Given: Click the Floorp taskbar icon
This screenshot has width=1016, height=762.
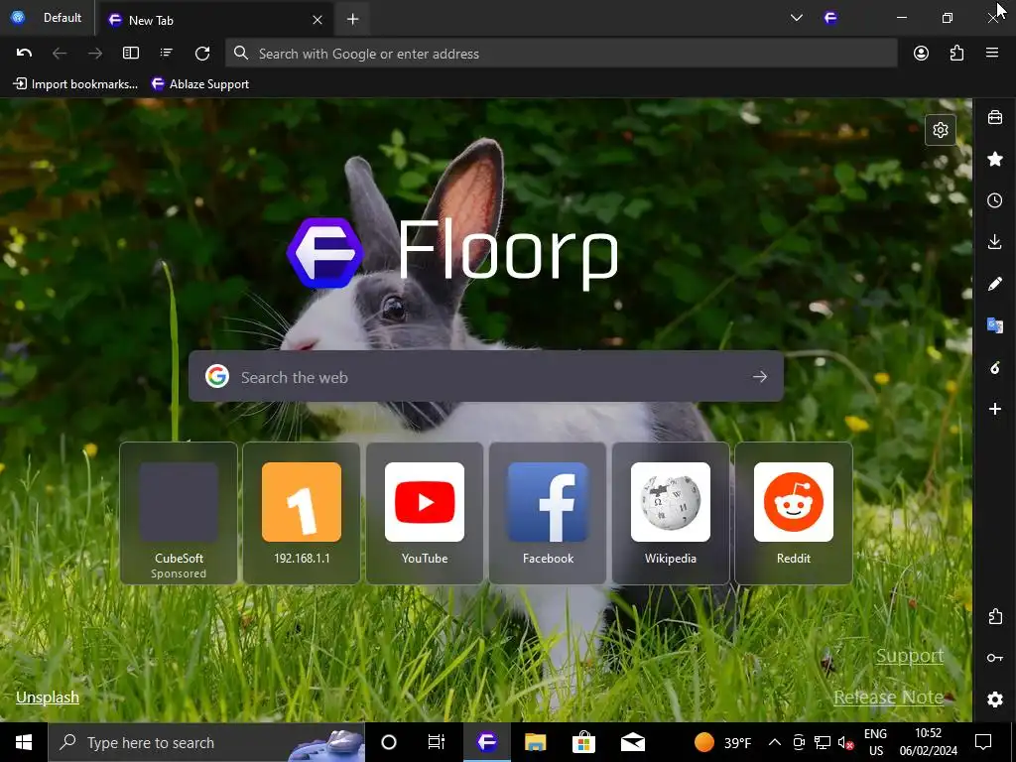Looking at the screenshot, I should pos(487,742).
